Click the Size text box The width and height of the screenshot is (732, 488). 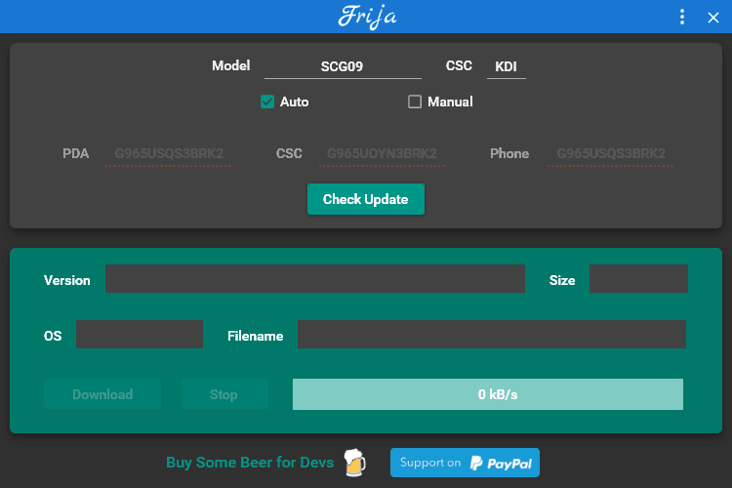pyautogui.click(x=638, y=279)
